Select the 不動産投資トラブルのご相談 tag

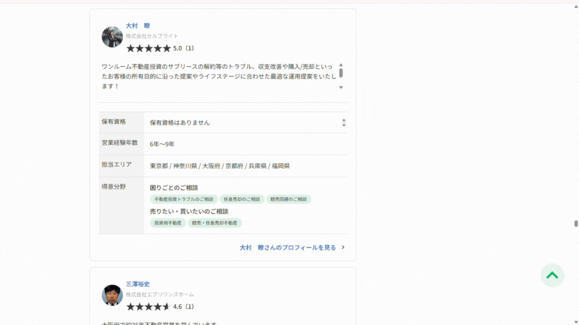point(183,199)
